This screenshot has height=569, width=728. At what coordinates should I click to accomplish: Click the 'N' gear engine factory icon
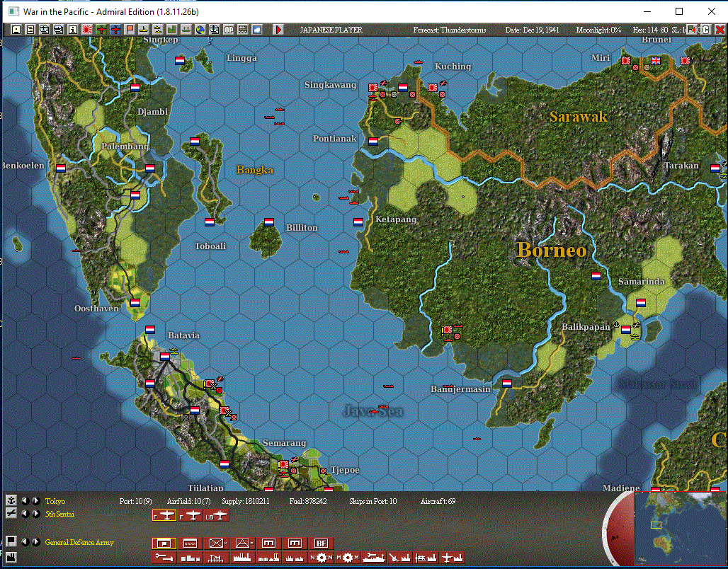tap(322, 558)
